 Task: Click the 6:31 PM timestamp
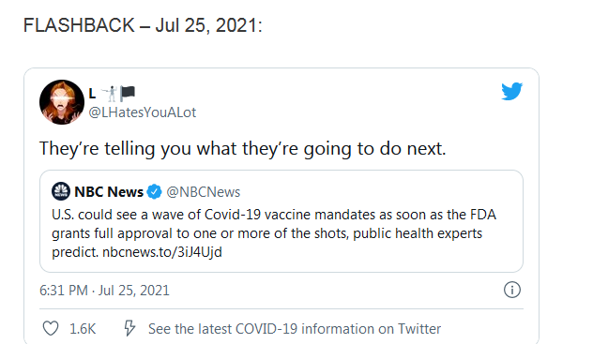(64, 291)
